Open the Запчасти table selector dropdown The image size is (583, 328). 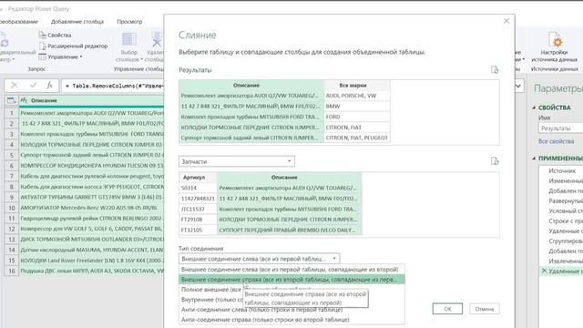coord(237,161)
